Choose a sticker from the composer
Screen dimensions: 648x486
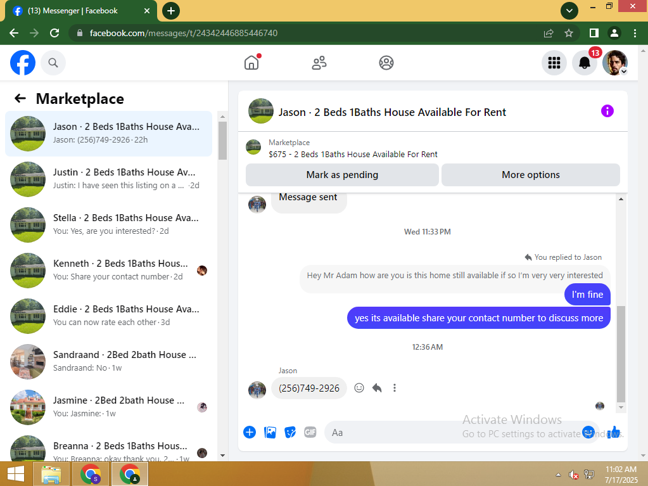(x=290, y=432)
